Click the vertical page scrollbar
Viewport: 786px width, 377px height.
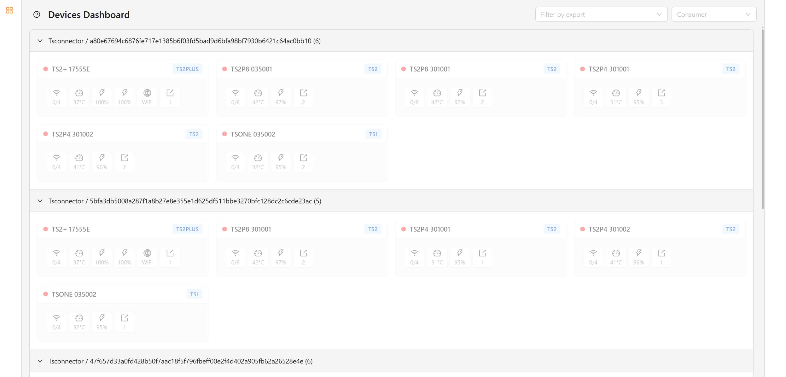point(762,118)
